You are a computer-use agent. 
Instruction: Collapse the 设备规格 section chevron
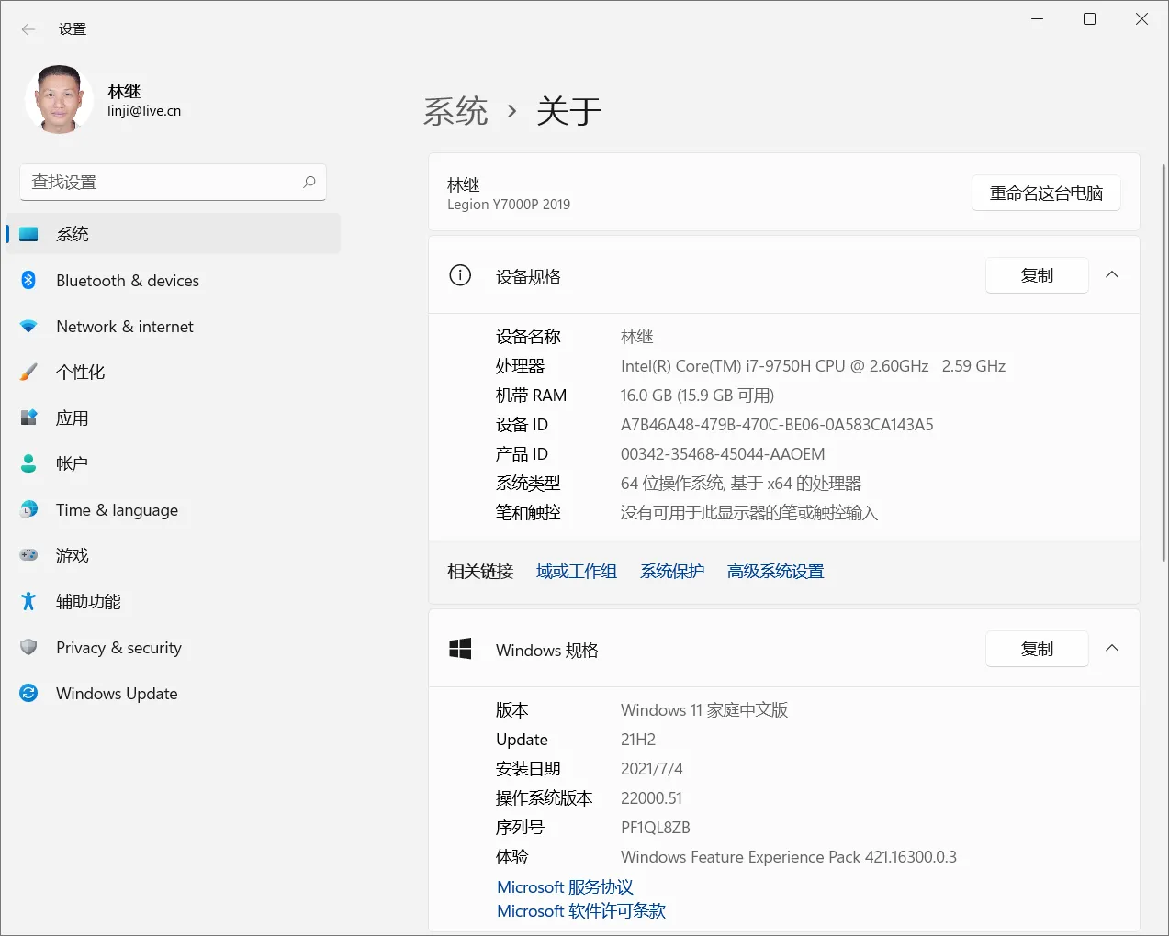tap(1112, 274)
